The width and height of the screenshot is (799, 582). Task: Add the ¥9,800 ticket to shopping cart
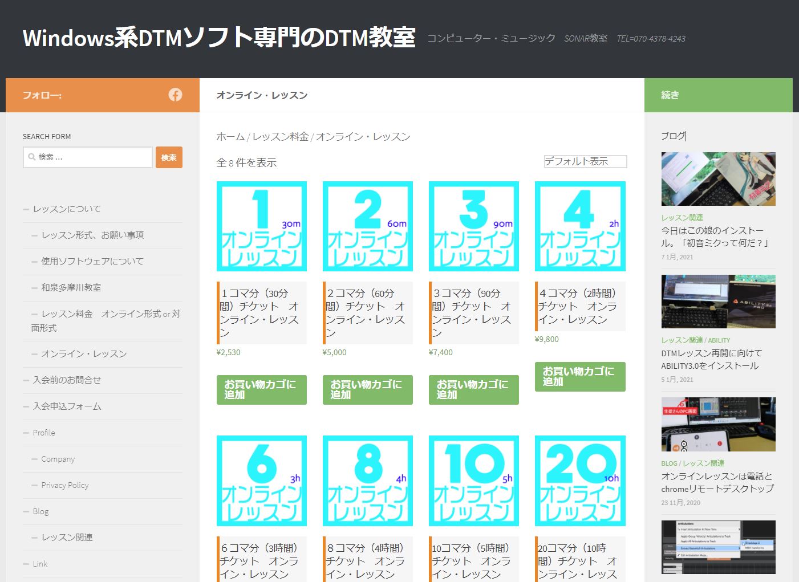coord(580,377)
